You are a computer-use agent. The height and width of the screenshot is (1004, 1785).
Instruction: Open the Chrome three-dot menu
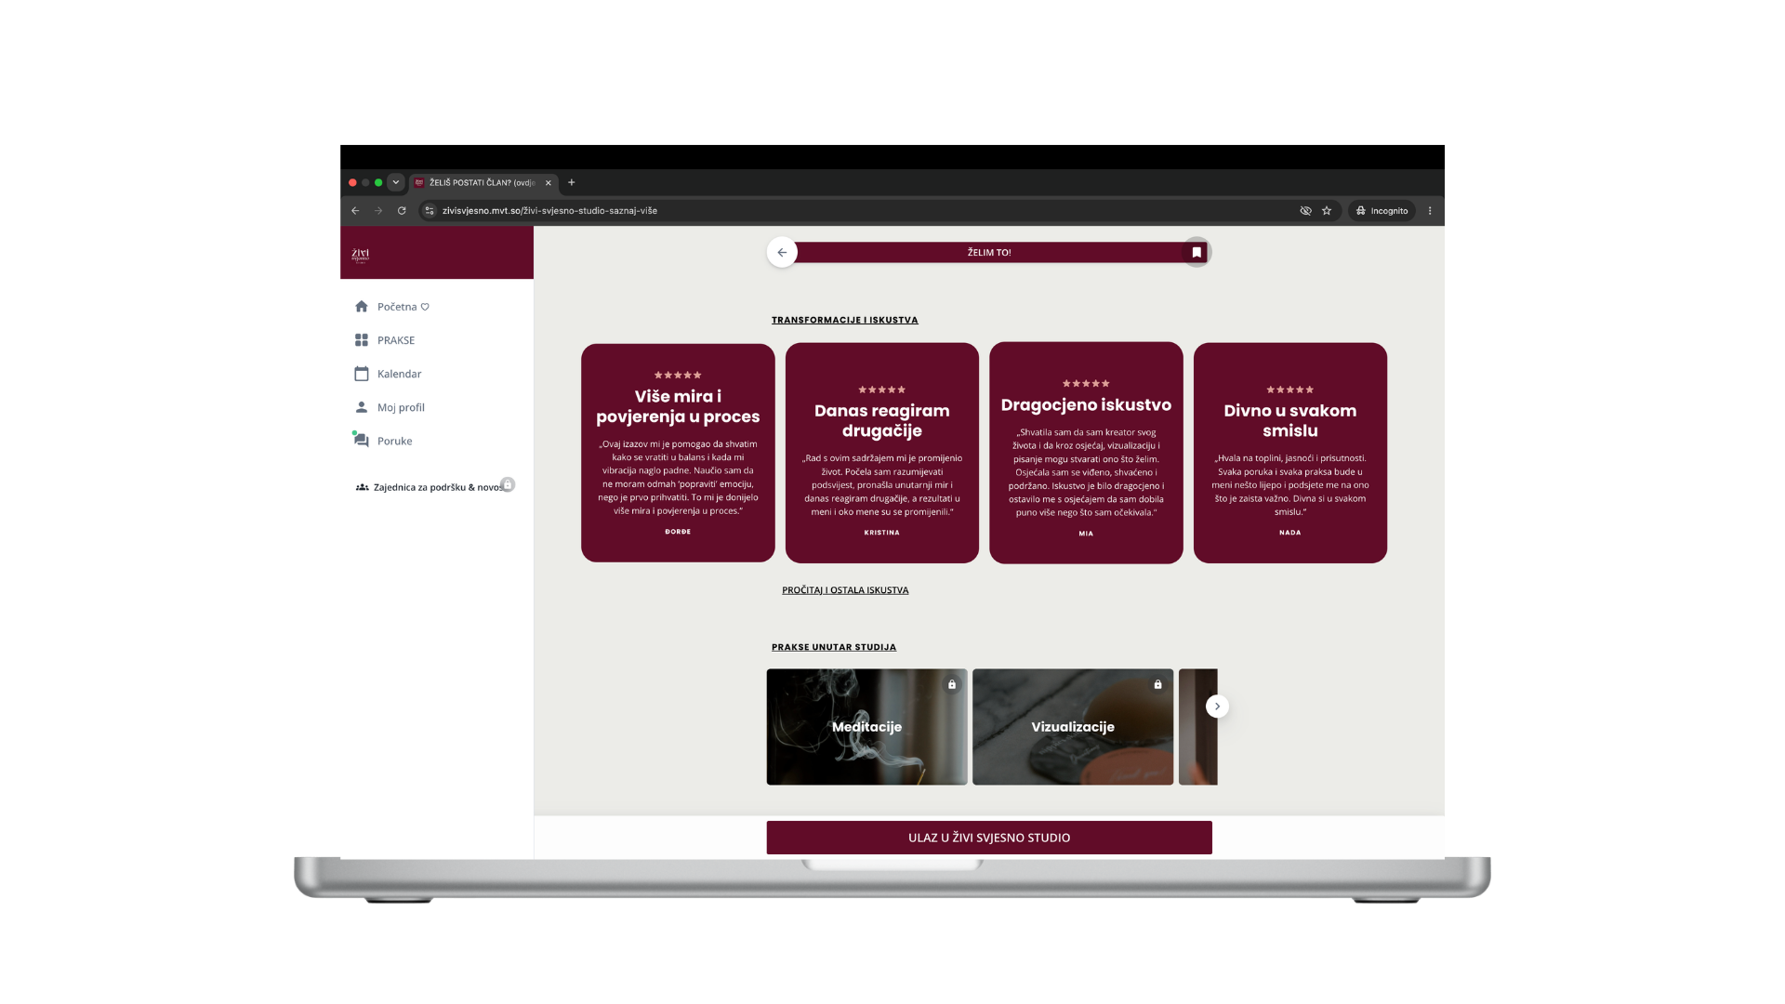coord(1430,211)
